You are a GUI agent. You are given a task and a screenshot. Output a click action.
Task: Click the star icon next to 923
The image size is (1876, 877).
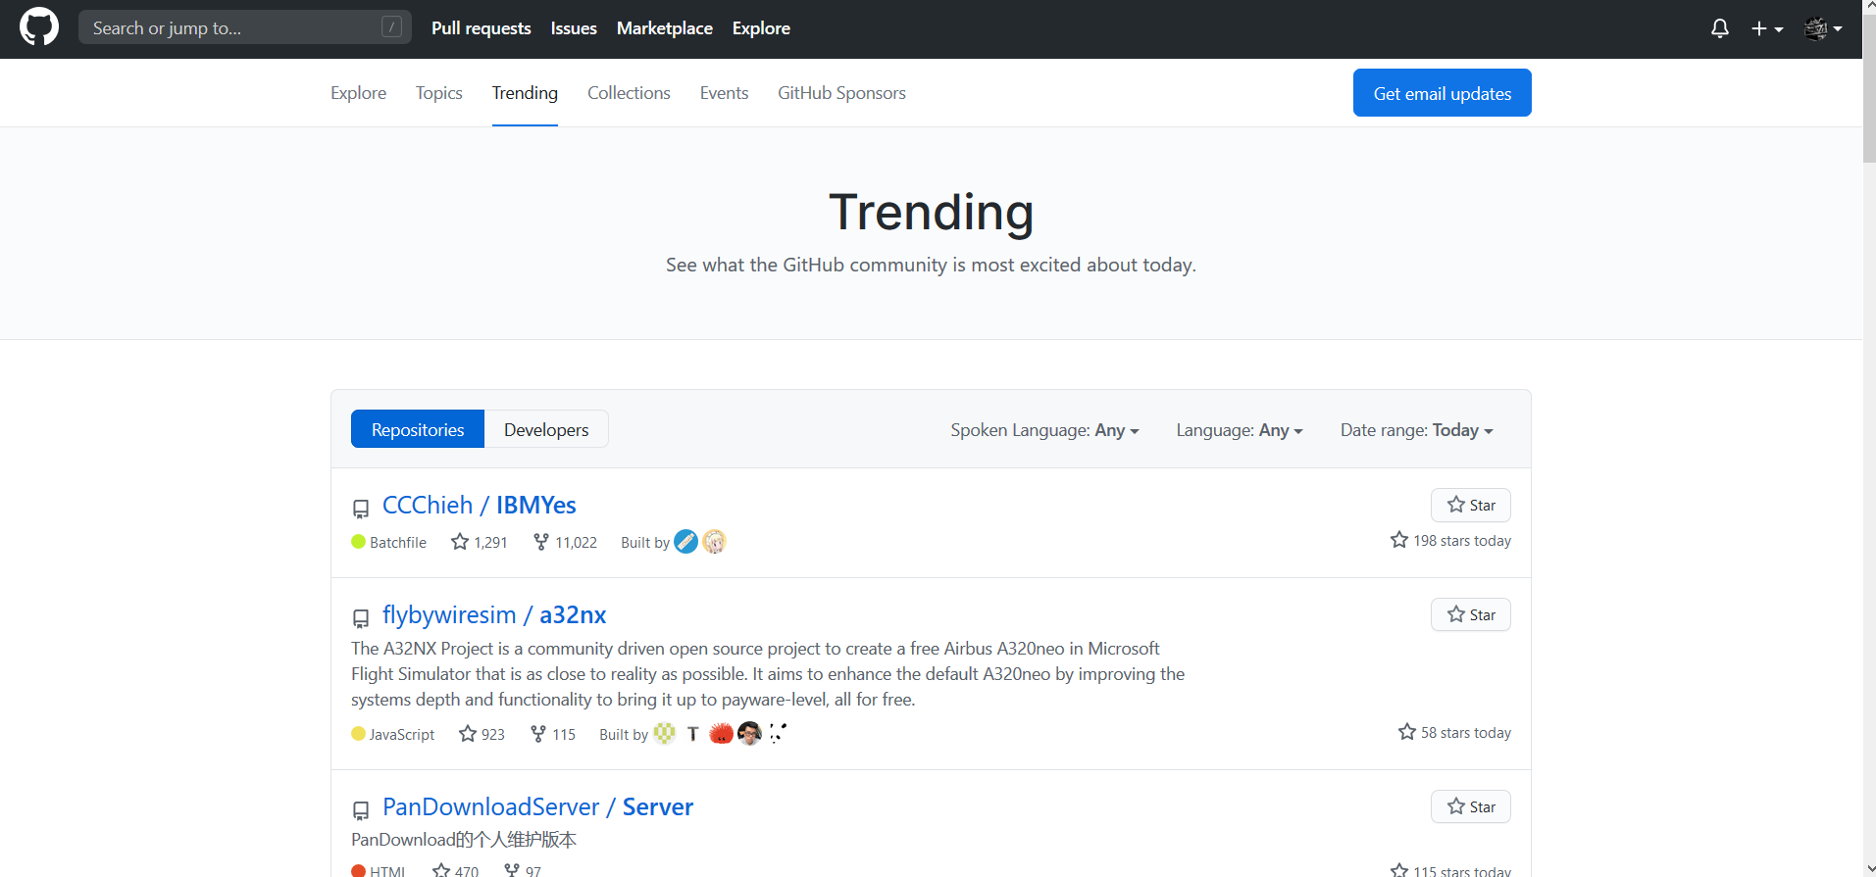point(468,733)
